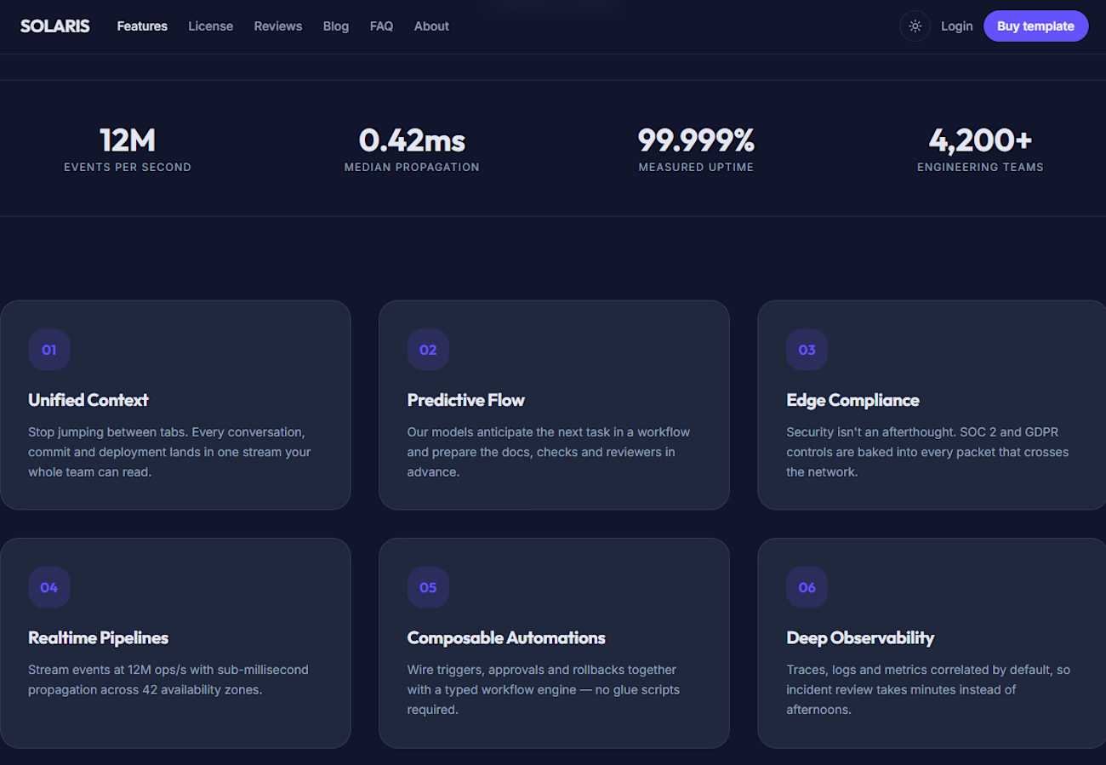Viewport: 1106px width, 765px height.
Task: Click the 06 badge icon
Action: pos(807,587)
